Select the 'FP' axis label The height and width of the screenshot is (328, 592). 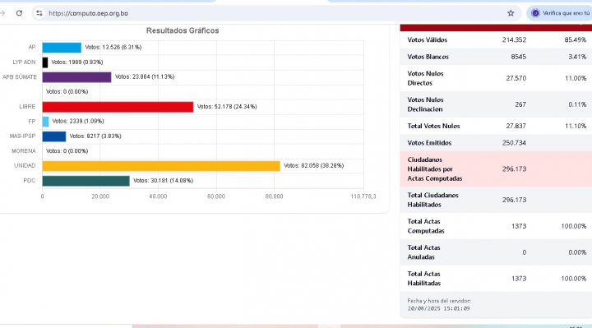[32, 122]
